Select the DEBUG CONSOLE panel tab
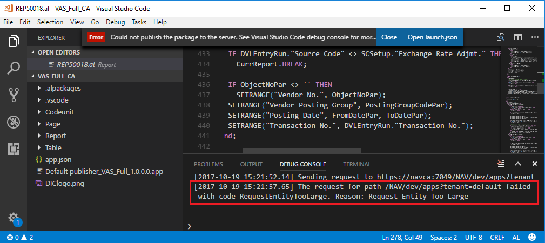 point(302,164)
